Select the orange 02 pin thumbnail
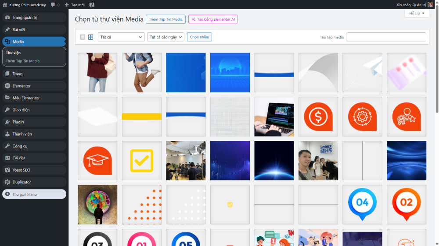This screenshot has height=246, width=439. point(407,205)
